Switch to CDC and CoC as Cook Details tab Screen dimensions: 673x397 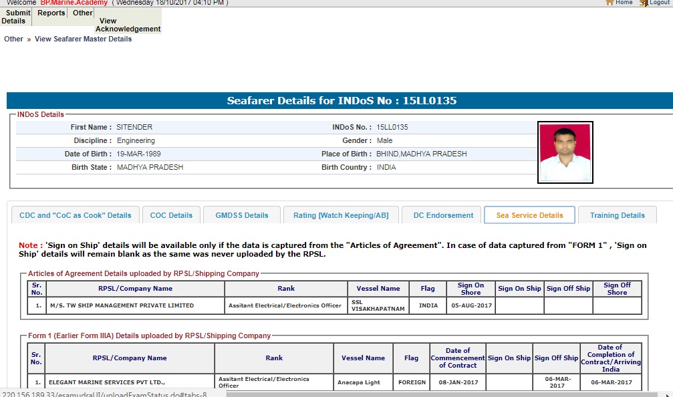(76, 215)
